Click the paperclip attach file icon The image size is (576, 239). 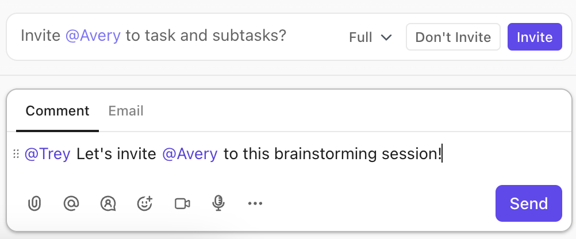35,203
